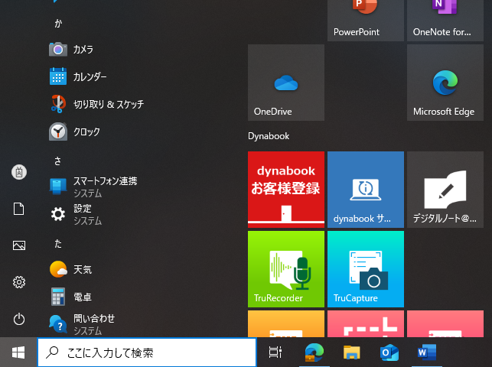Open 天気 (Weather) app
Screen dimensions: 492x367
tap(82, 269)
